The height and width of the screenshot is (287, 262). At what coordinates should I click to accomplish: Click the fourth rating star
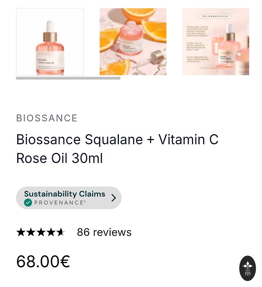(x=51, y=232)
